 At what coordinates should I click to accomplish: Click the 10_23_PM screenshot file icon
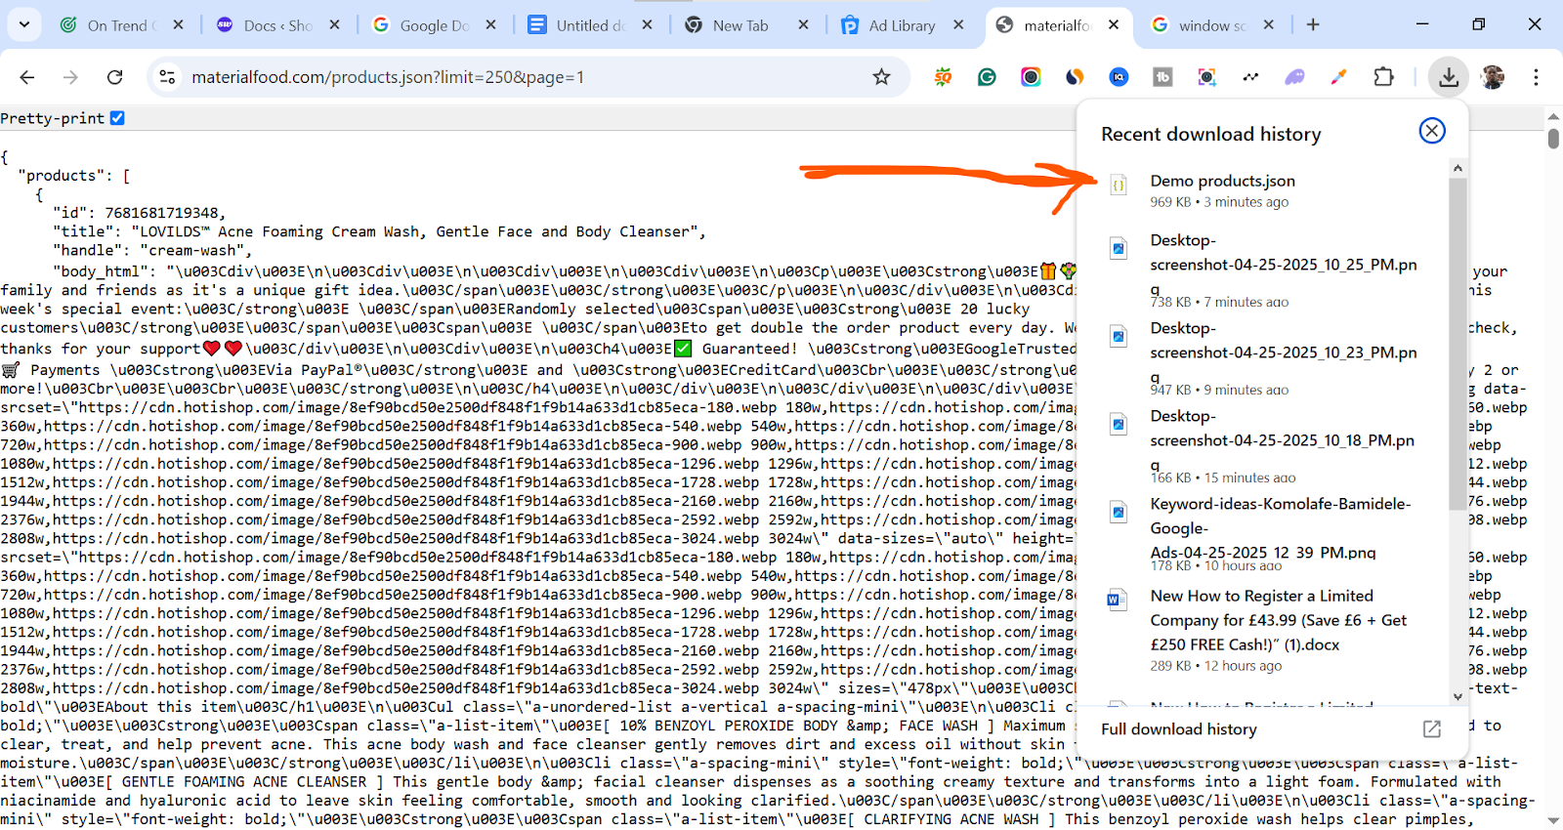coord(1119,336)
